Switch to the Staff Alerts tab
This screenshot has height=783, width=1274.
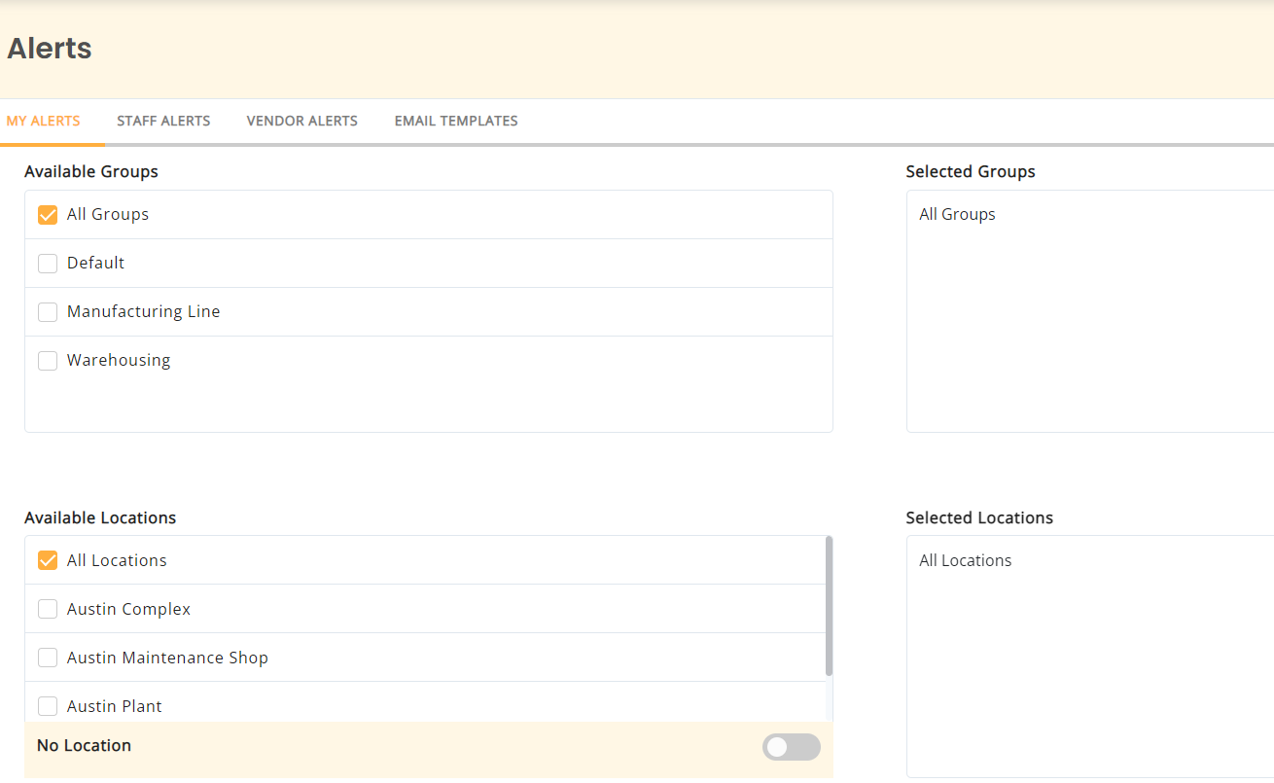[163, 121]
